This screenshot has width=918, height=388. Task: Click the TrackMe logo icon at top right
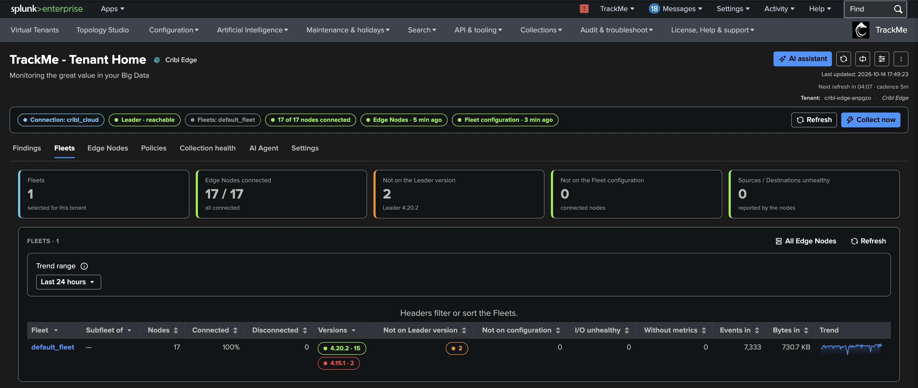[861, 30]
